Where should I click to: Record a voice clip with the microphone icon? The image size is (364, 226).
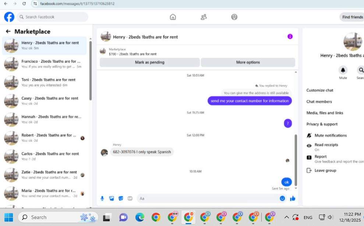[102, 198]
